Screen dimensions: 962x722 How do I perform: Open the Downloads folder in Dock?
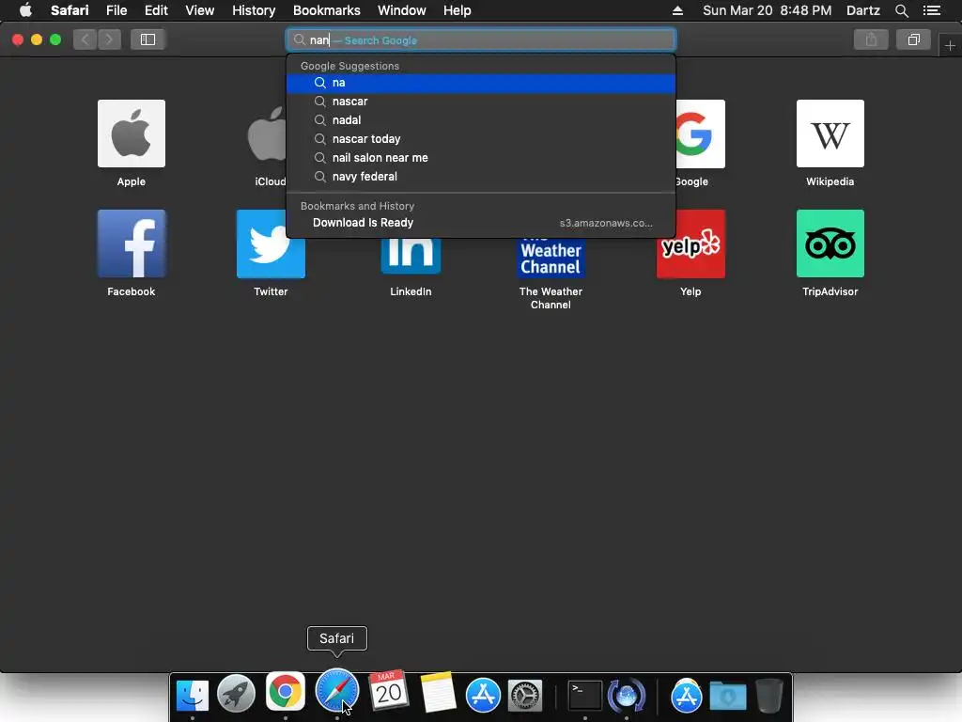pos(728,697)
